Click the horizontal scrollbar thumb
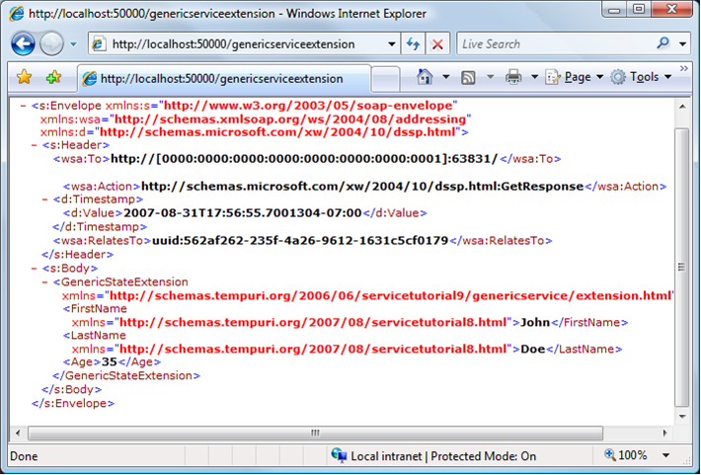Screen dimensions: 701x475 click(315, 433)
